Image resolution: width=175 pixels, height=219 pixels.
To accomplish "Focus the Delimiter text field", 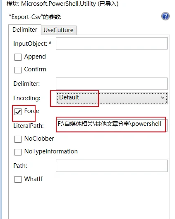I will point(112,84).
